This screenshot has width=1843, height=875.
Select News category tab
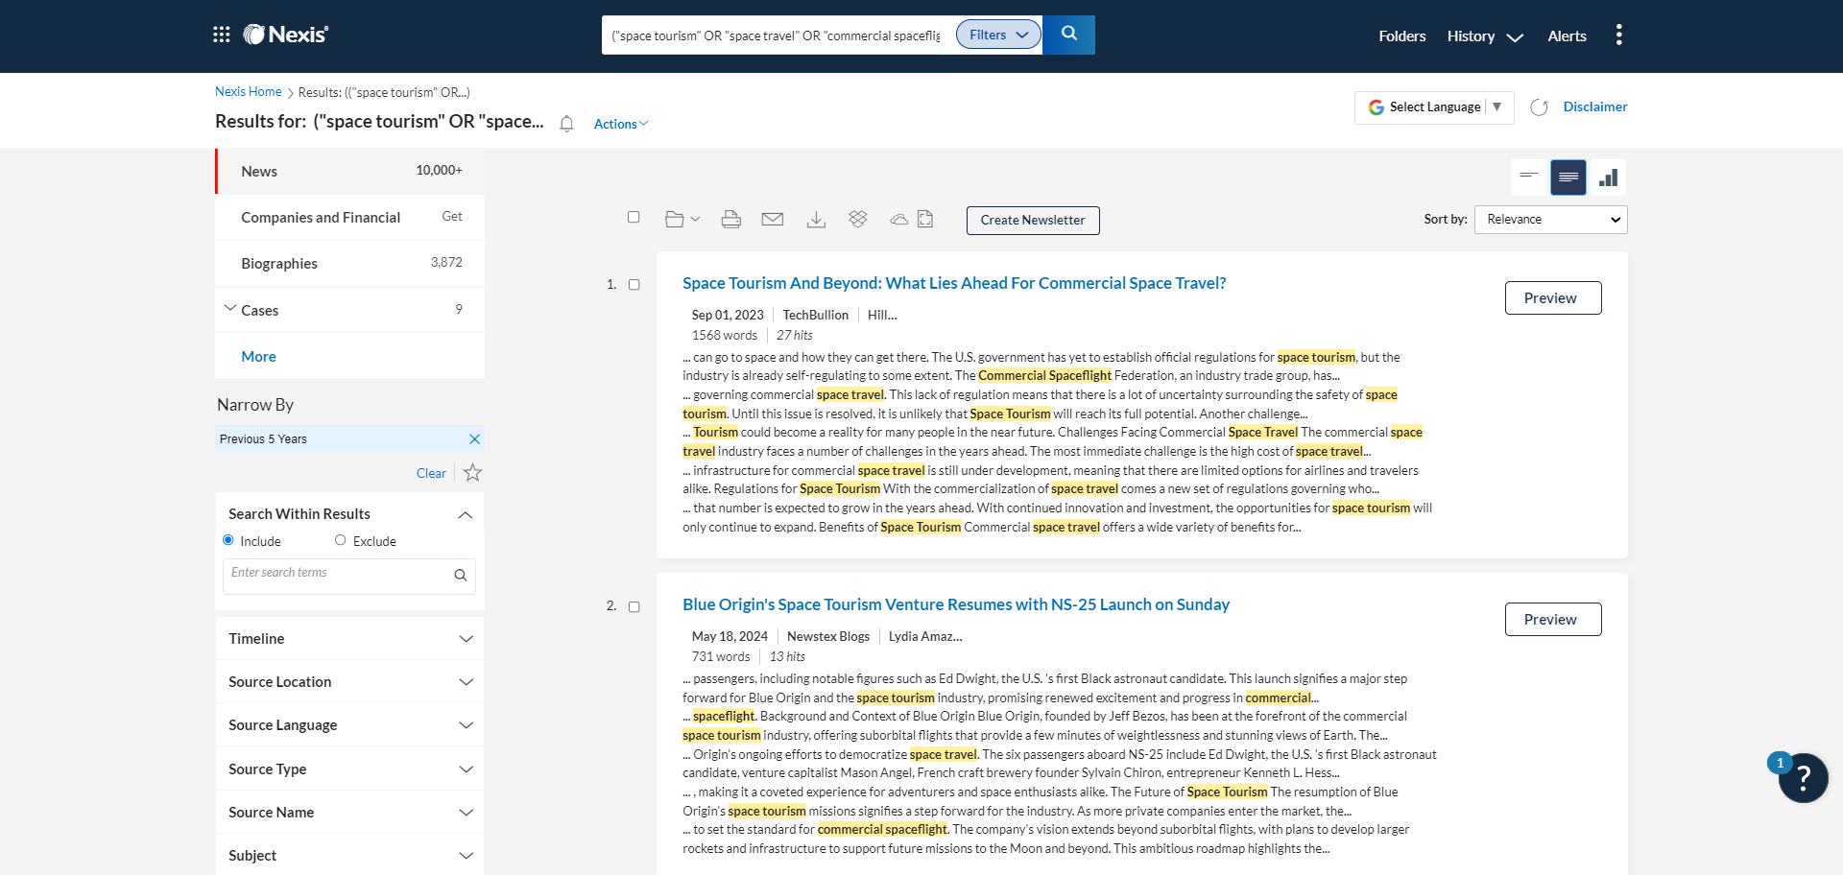coord(350,172)
